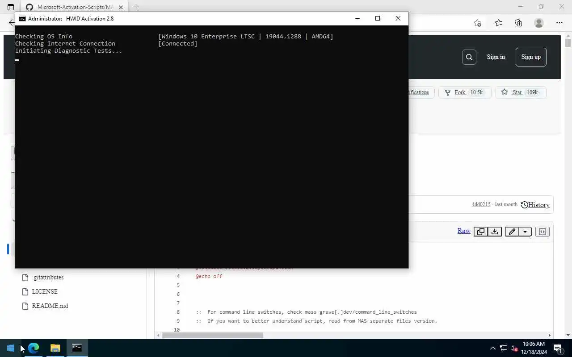Fork the repository button
The height and width of the screenshot is (357, 572).
click(465, 92)
